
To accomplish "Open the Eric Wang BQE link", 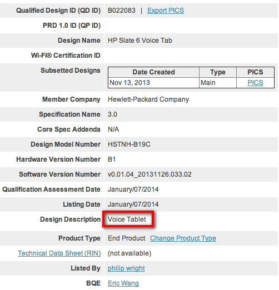I will pyautogui.click(x=123, y=283).
